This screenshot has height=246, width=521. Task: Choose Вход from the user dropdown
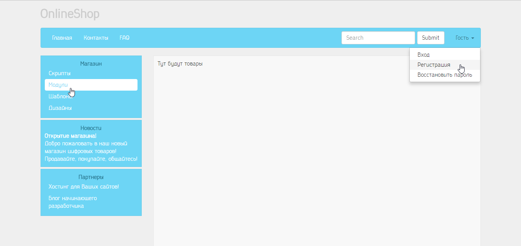coord(424,55)
